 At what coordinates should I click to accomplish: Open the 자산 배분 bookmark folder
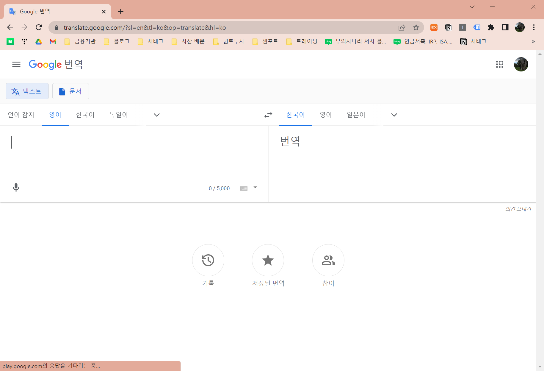coord(188,42)
